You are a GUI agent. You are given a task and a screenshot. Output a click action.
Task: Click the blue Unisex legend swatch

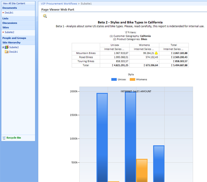(x=114, y=79)
